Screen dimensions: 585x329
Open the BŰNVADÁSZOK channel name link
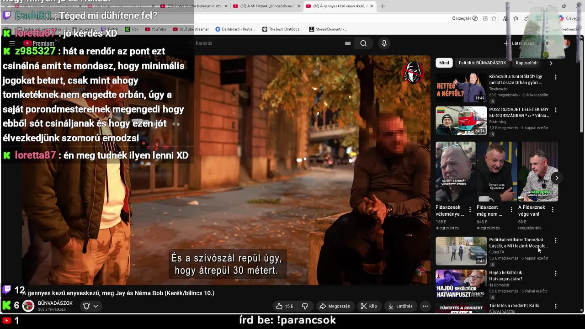click(55, 303)
